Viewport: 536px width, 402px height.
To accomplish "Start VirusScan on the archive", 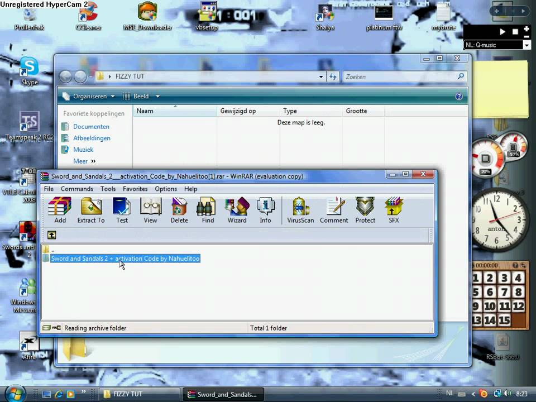I will pos(300,210).
